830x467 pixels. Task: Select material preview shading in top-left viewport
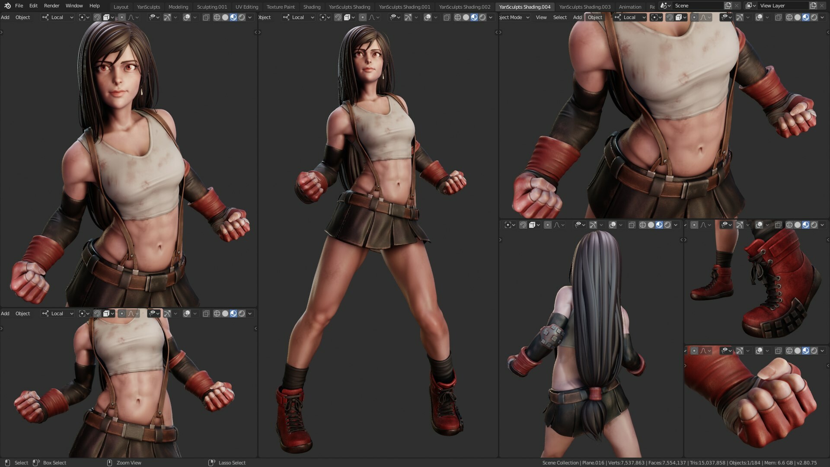coord(233,17)
